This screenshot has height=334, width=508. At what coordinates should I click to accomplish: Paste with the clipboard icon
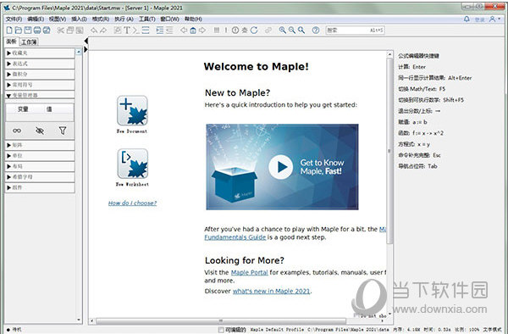click(x=80, y=31)
